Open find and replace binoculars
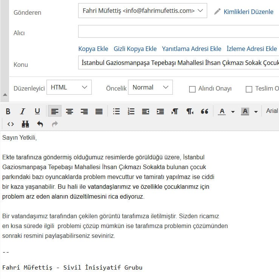279x279 pixels. [x=25, y=124]
